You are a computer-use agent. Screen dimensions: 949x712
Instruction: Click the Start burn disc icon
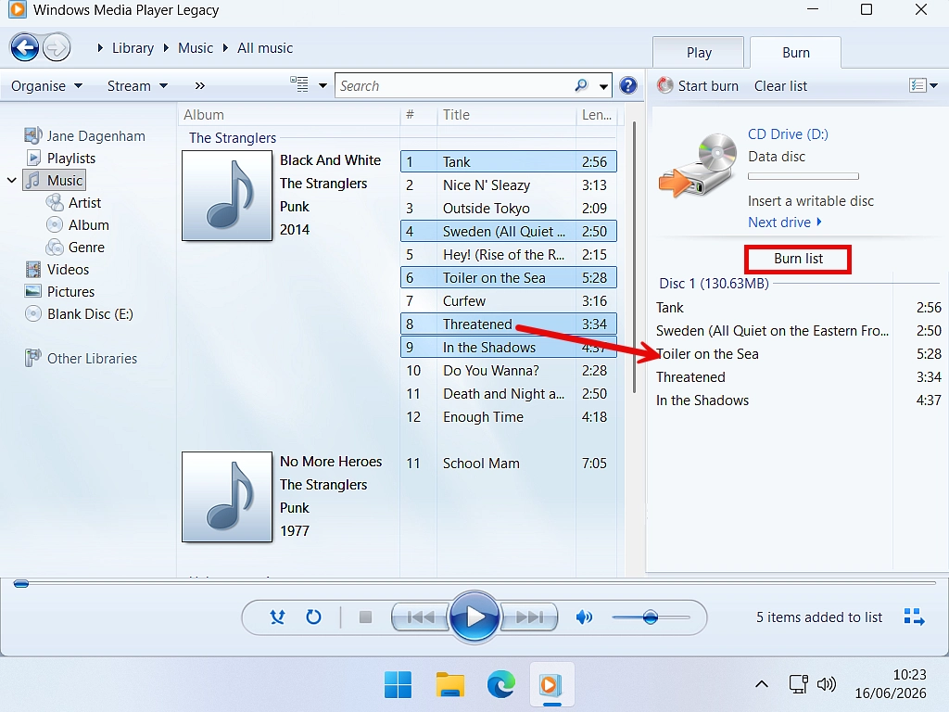[x=665, y=85]
